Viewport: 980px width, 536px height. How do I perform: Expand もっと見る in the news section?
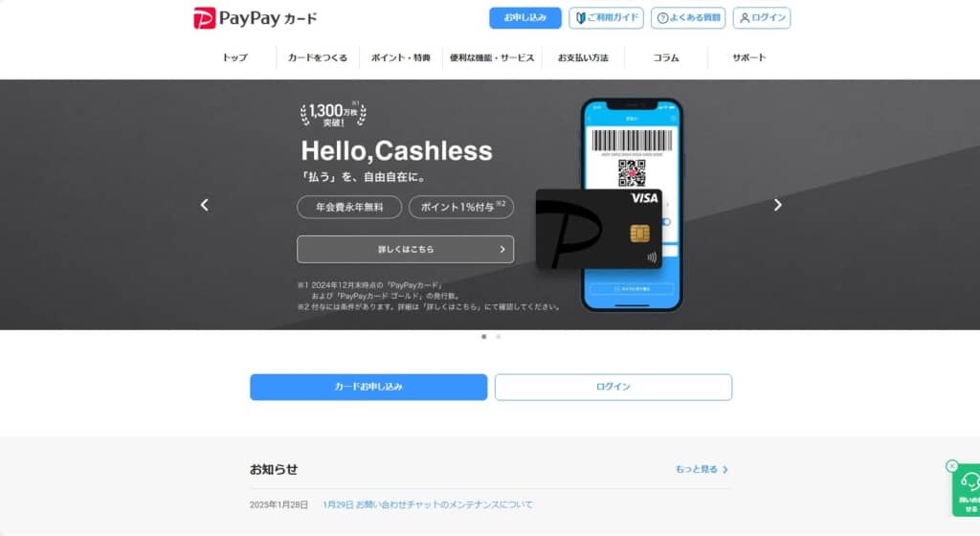click(702, 469)
